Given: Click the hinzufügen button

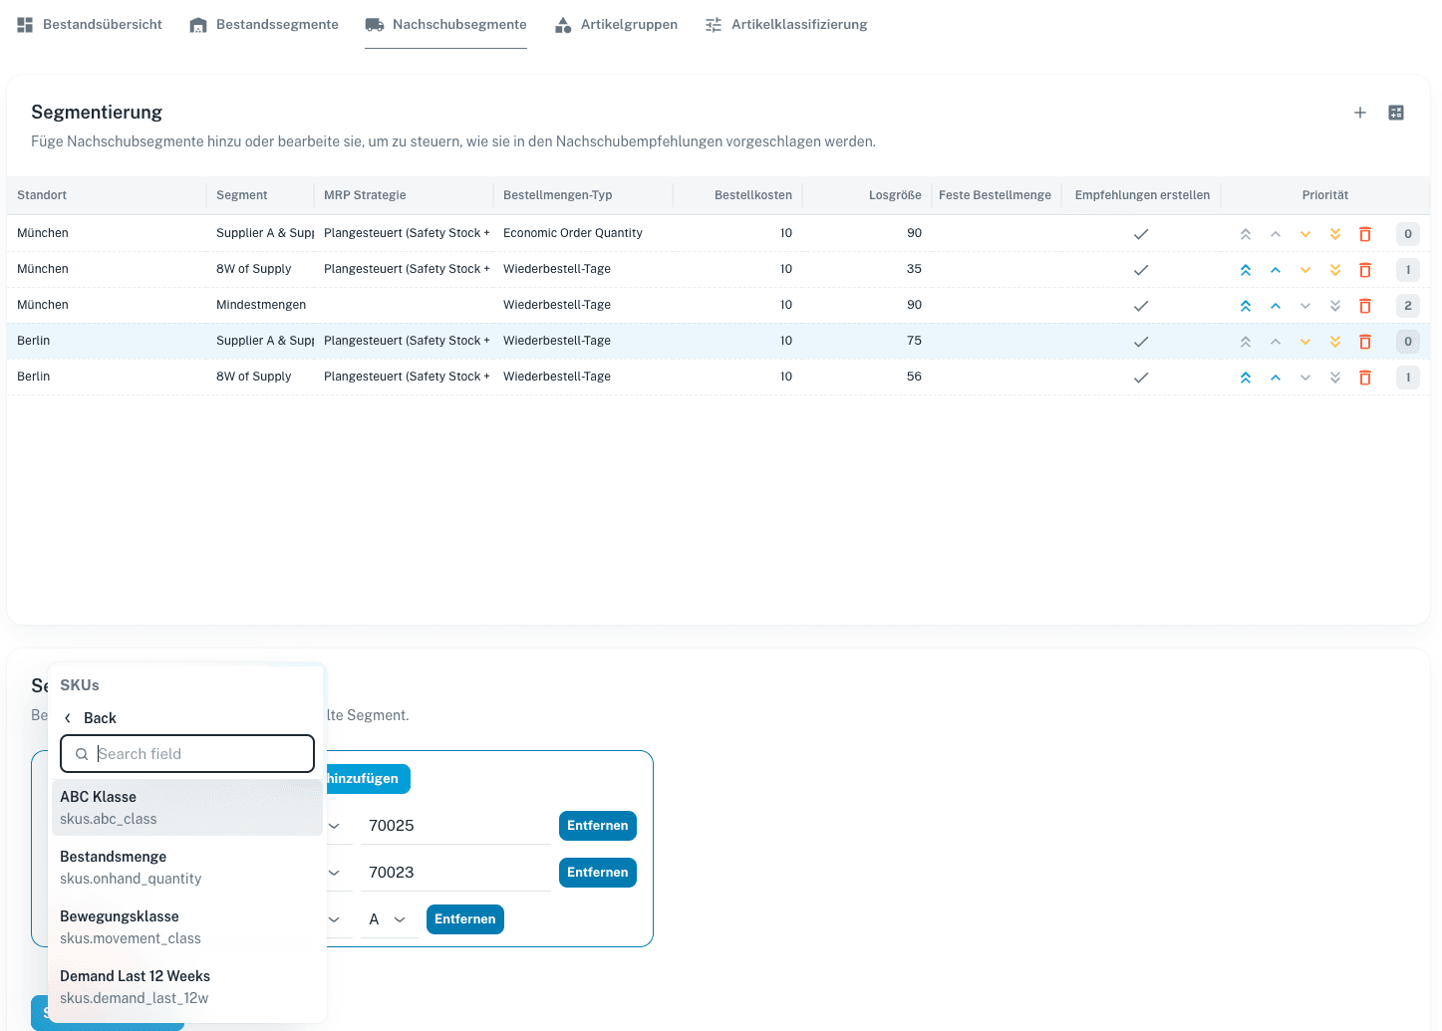Looking at the screenshot, I should (368, 779).
